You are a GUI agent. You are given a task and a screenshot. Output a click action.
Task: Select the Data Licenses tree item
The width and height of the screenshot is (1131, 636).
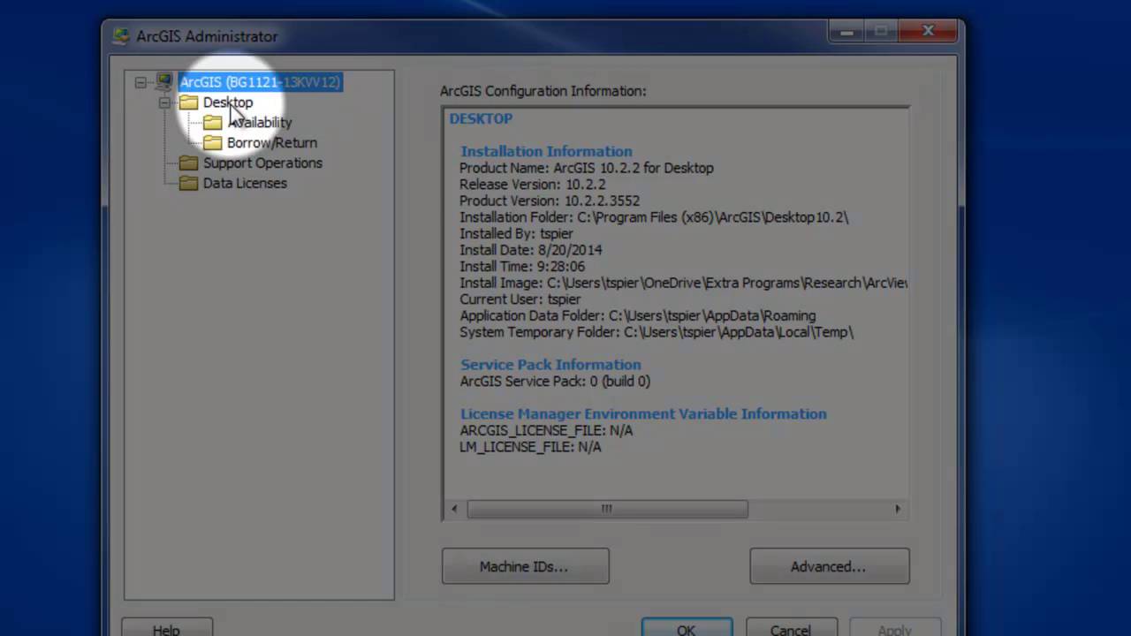[x=245, y=184]
